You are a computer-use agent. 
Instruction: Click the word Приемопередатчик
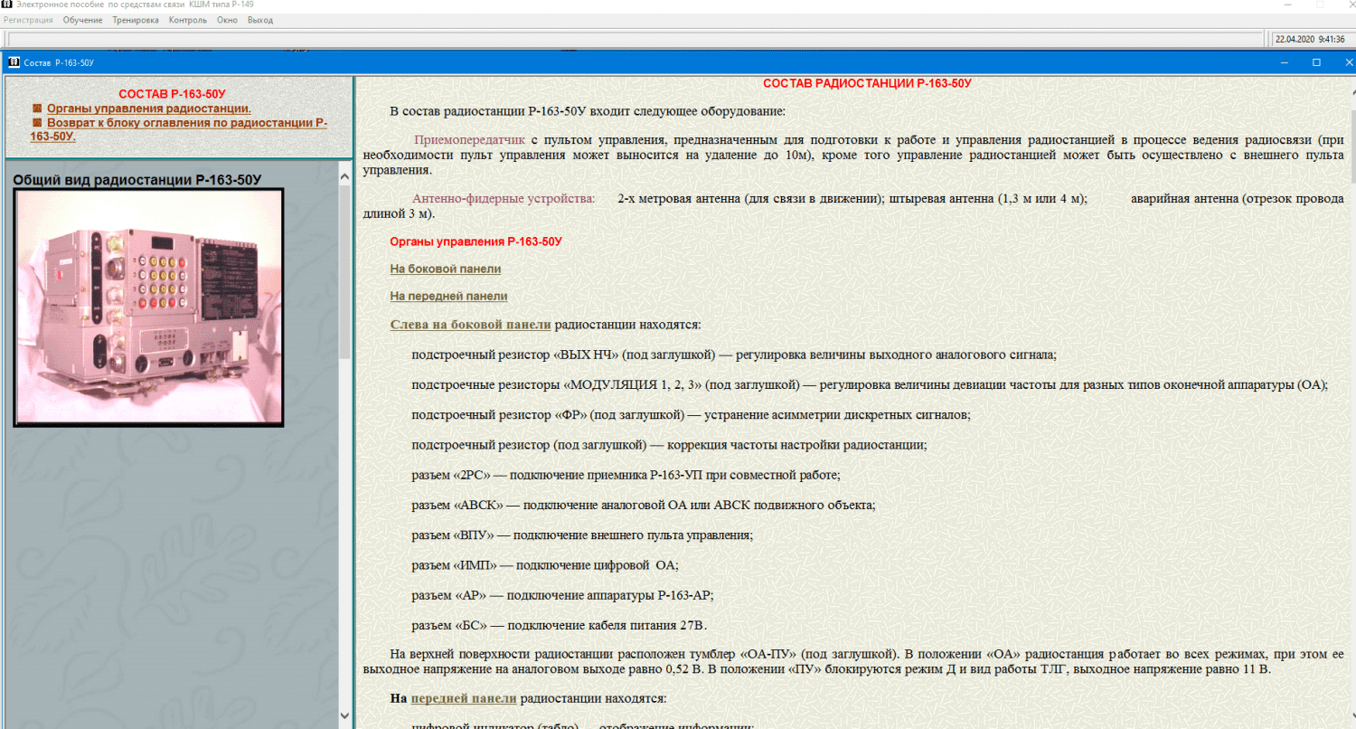(469, 140)
